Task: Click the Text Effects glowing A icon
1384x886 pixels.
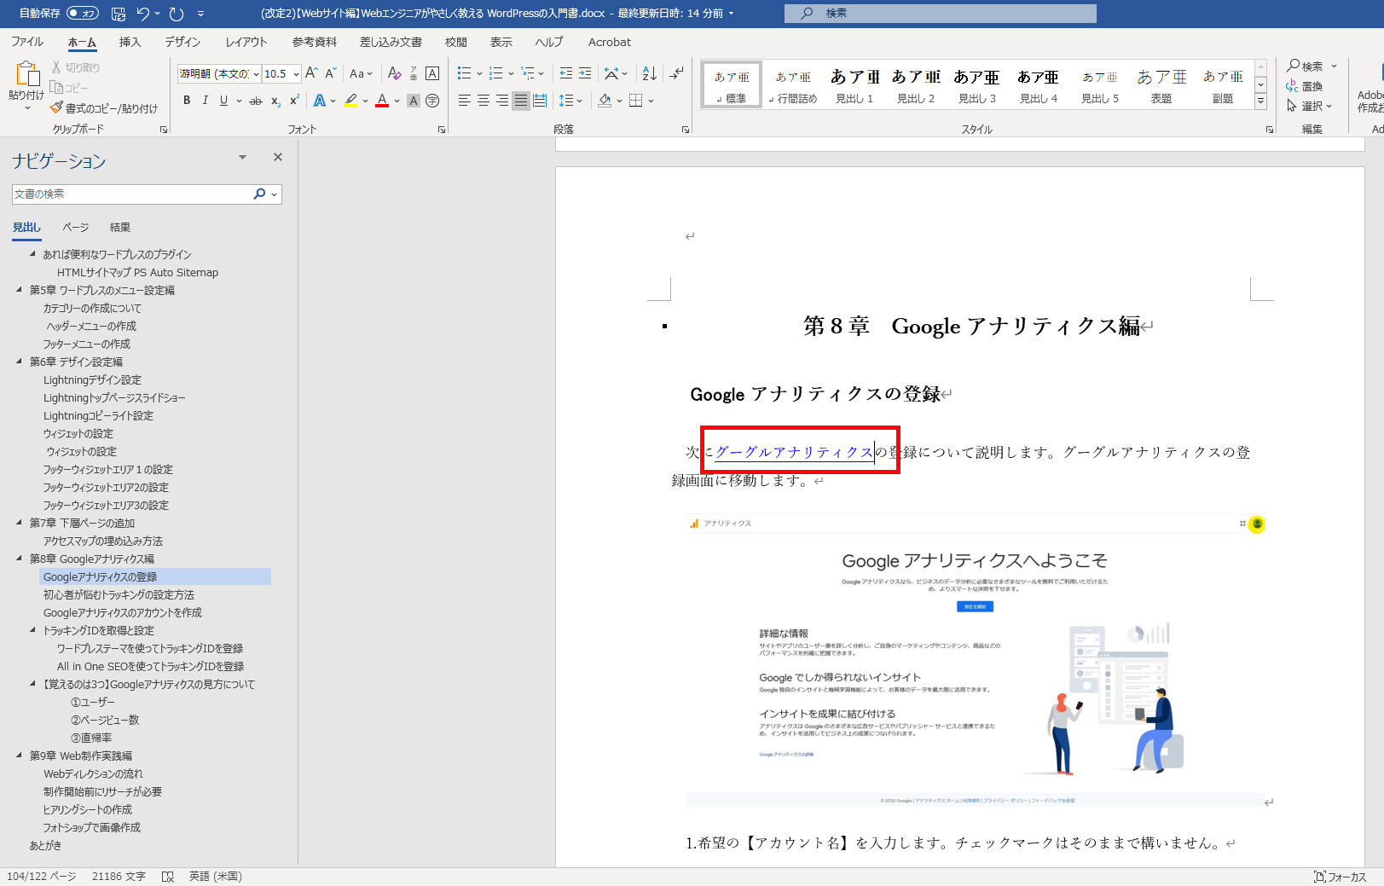Action: coord(320,101)
